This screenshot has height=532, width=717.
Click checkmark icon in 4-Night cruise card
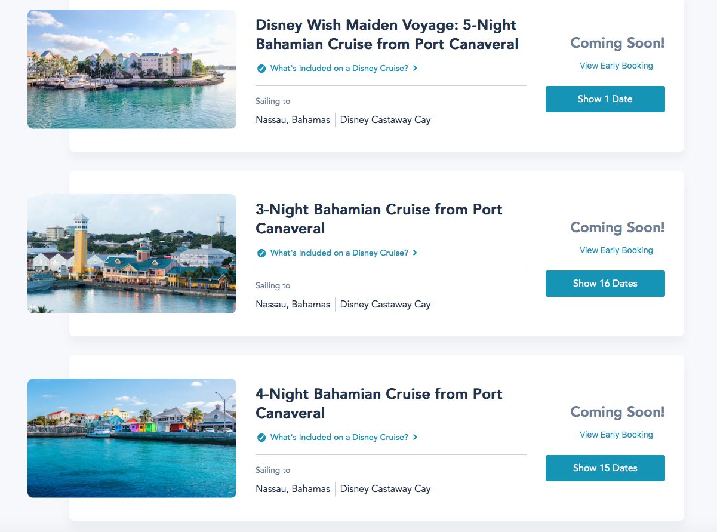(261, 438)
